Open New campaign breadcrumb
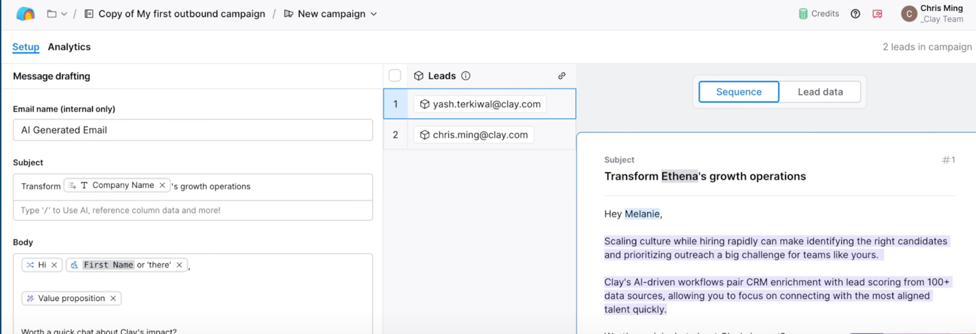976x334 pixels. click(332, 13)
